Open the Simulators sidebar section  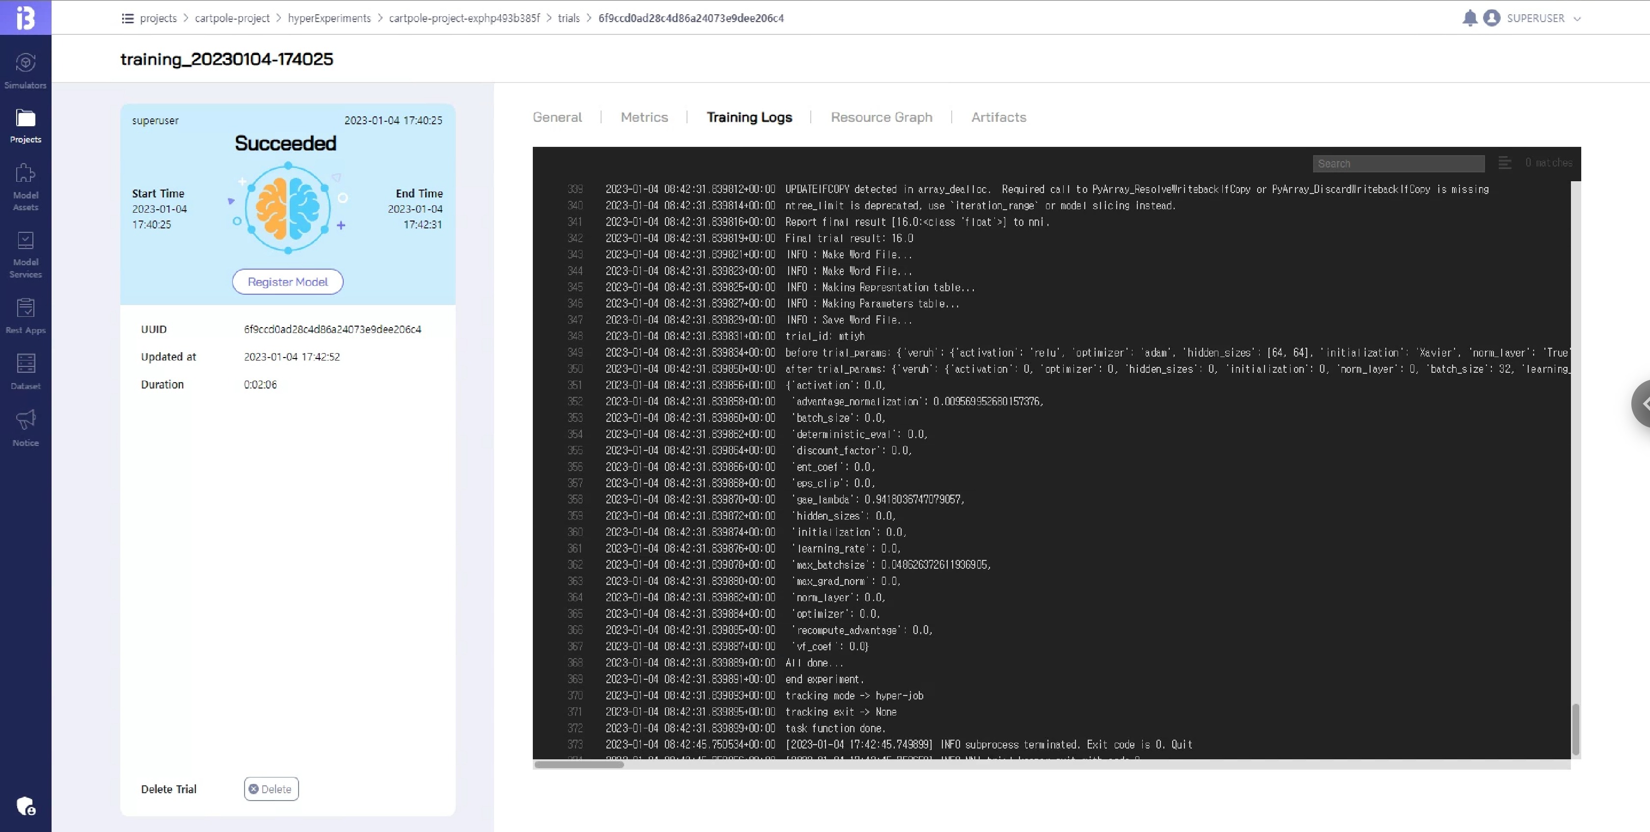pyautogui.click(x=25, y=70)
